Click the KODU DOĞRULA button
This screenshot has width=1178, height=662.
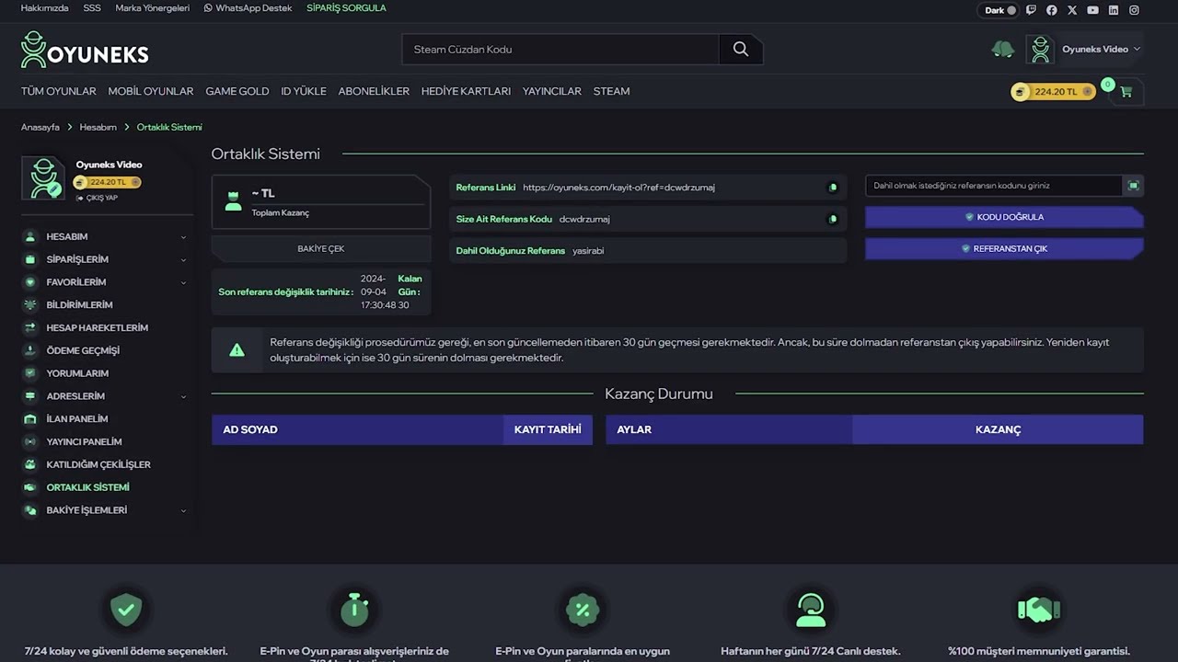[1004, 217]
